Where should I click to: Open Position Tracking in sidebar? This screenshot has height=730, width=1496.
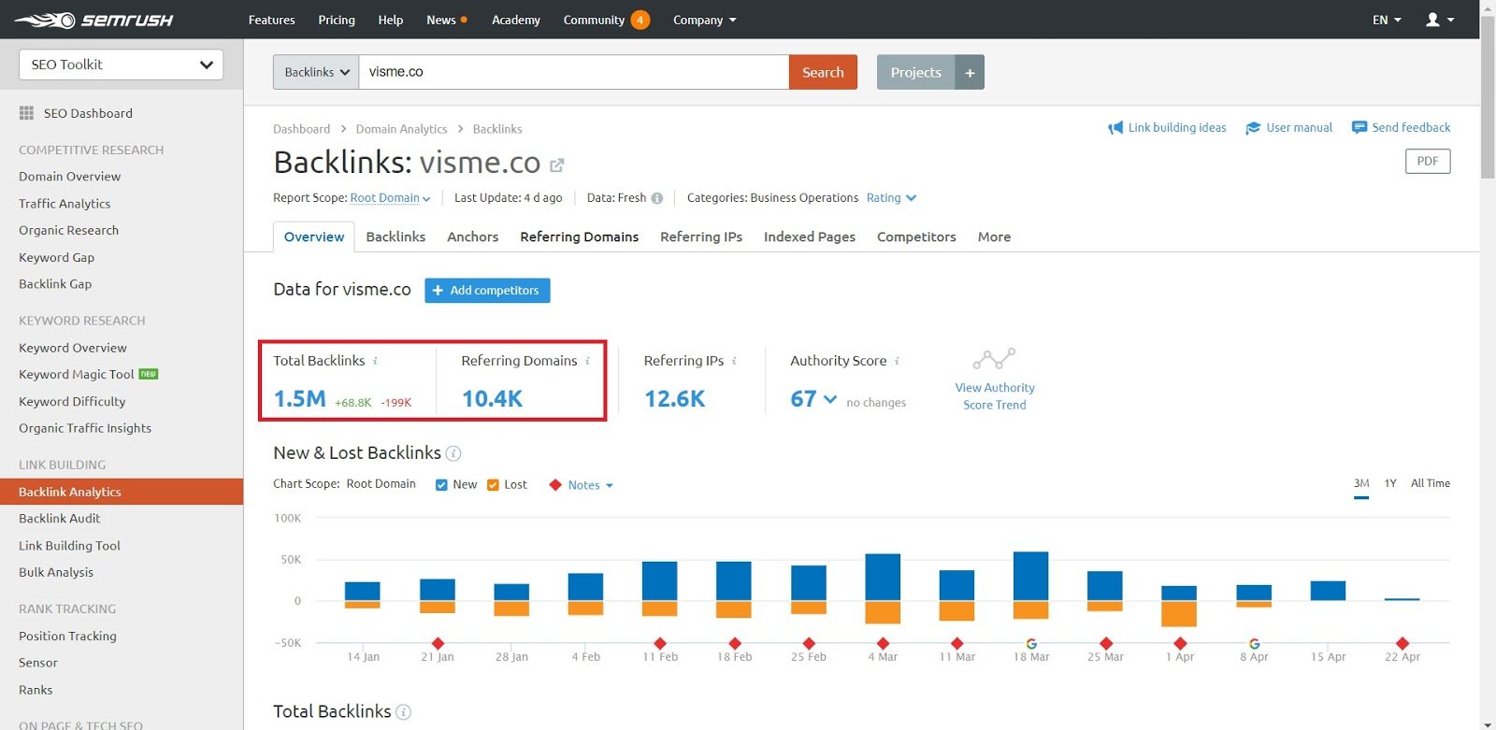point(67,637)
